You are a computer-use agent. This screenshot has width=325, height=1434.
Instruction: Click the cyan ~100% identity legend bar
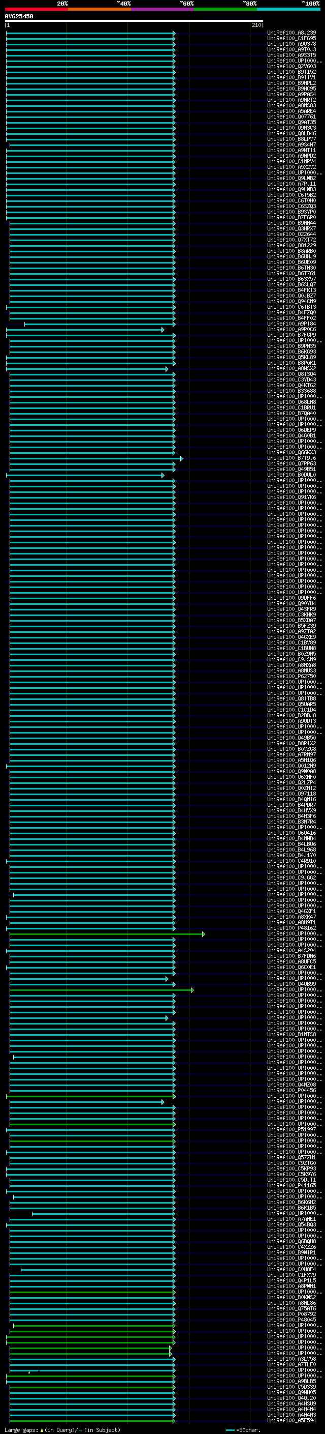(288, 9)
